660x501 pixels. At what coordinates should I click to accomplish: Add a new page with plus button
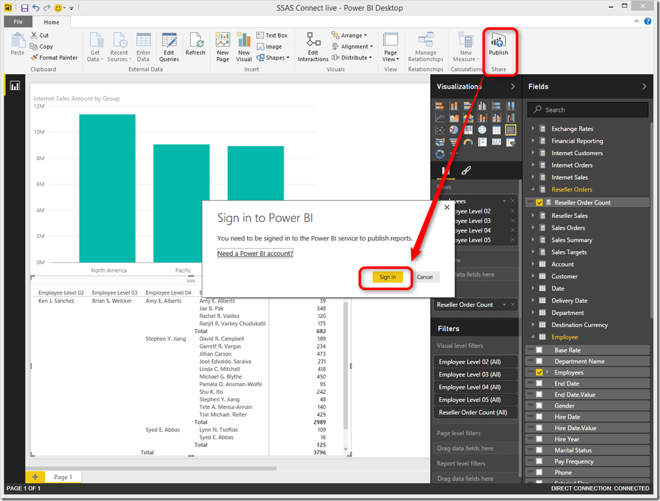(x=35, y=477)
